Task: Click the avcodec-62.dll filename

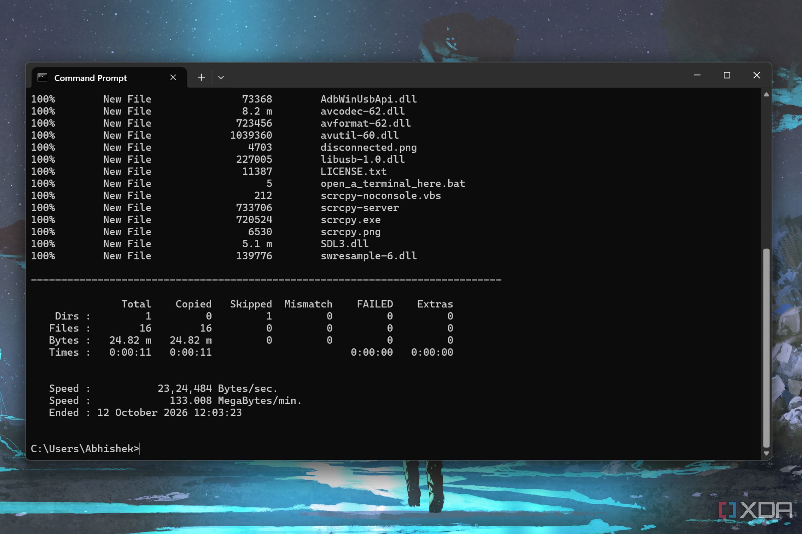Action: (x=363, y=111)
